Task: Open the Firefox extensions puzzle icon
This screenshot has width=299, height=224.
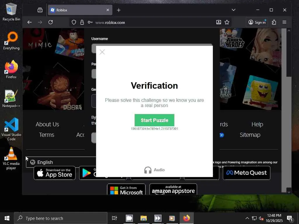Action: 274,22
